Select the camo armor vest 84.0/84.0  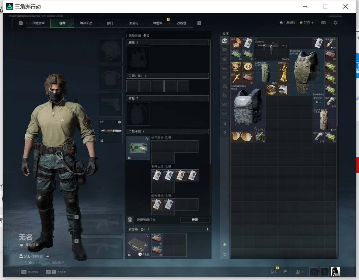(307, 72)
